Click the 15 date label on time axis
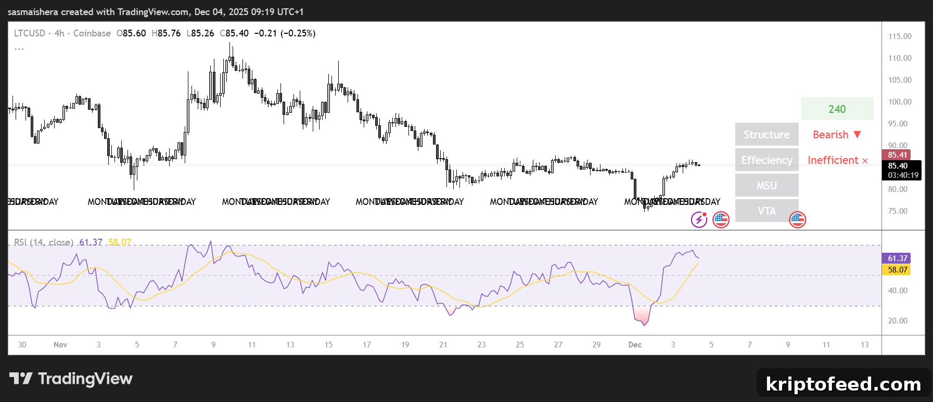 328,345
